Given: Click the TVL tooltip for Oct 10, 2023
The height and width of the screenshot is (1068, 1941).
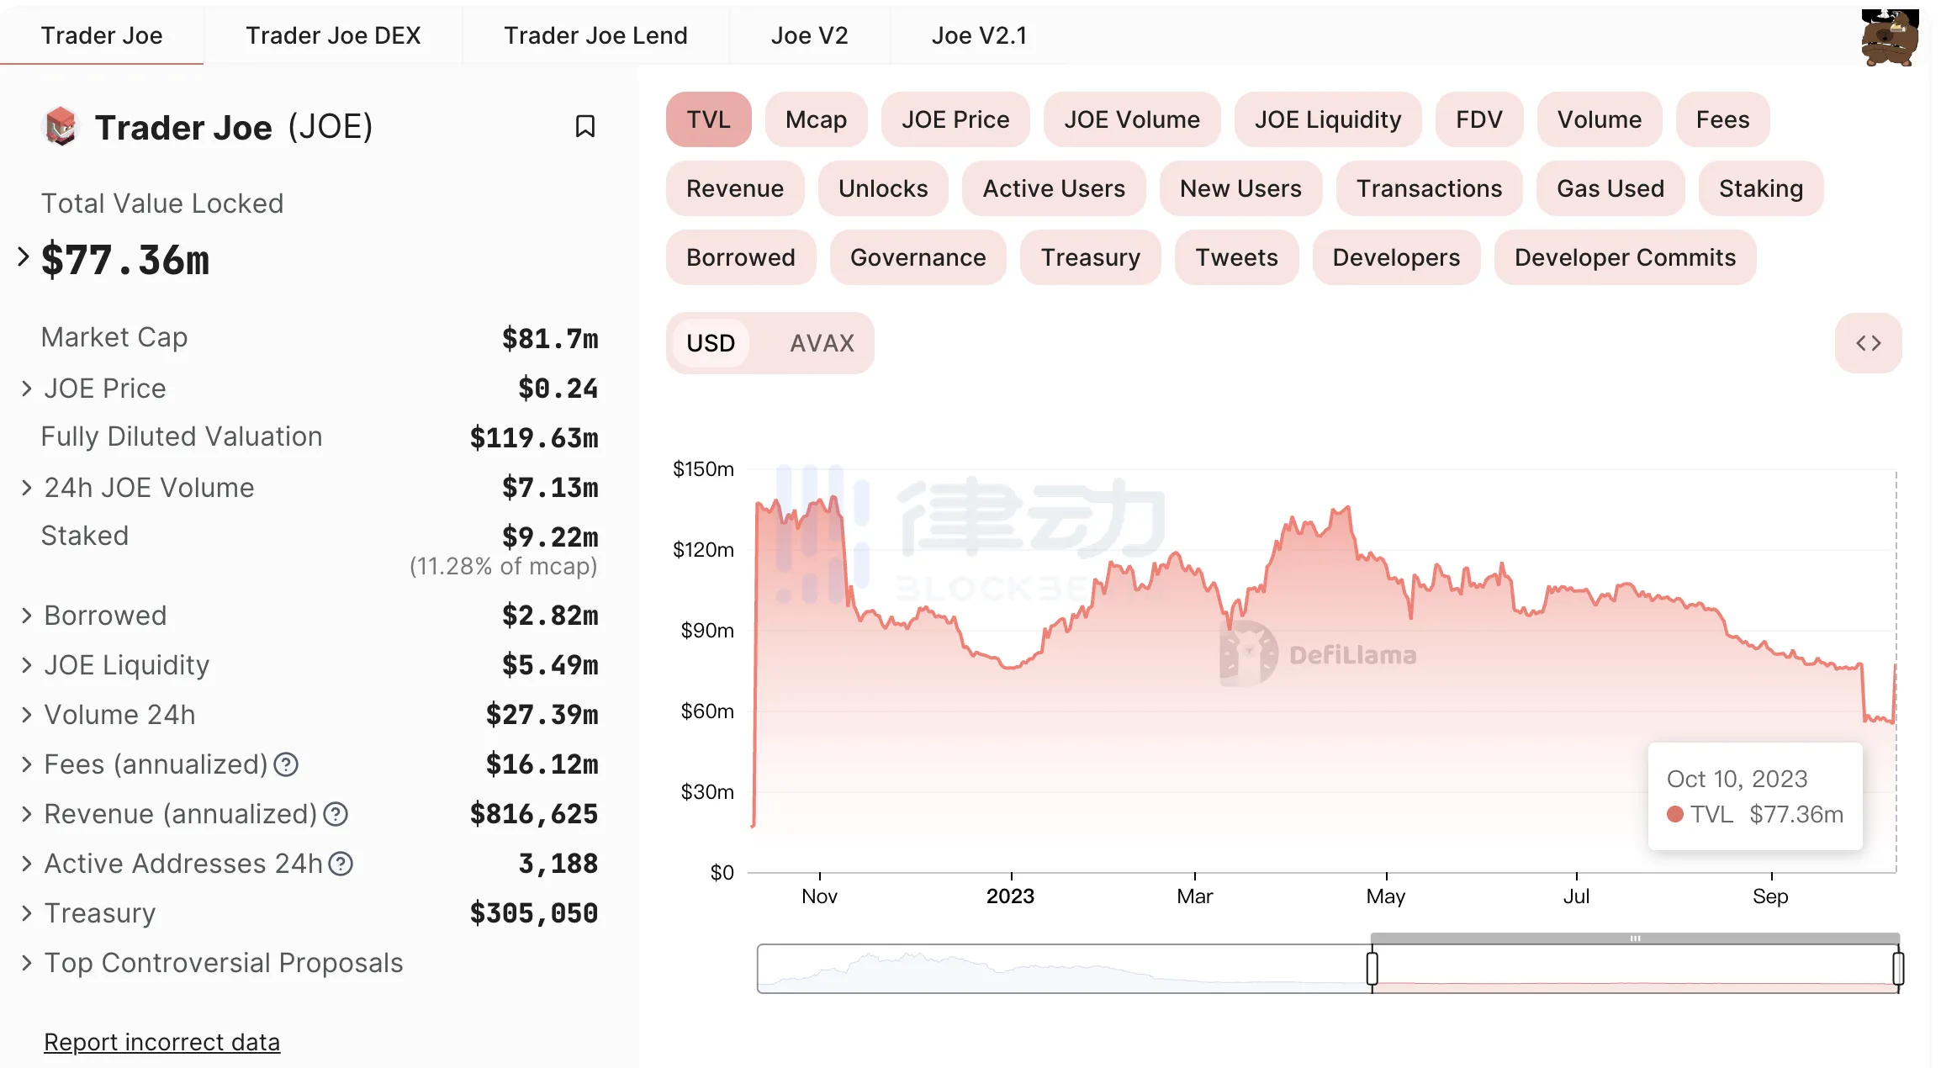Looking at the screenshot, I should (x=1755, y=796).
